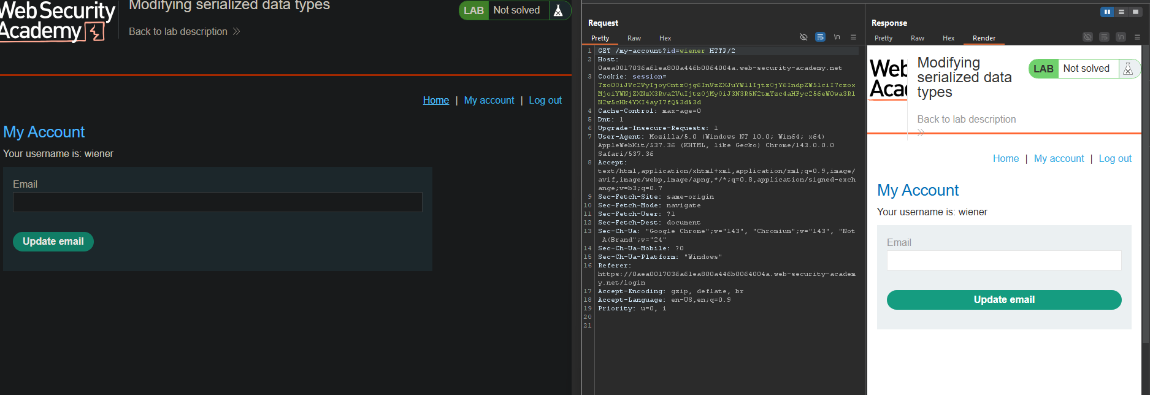Open Response pane options hamburger menu
The image size is (1150, 395).
pos(1137,37)
